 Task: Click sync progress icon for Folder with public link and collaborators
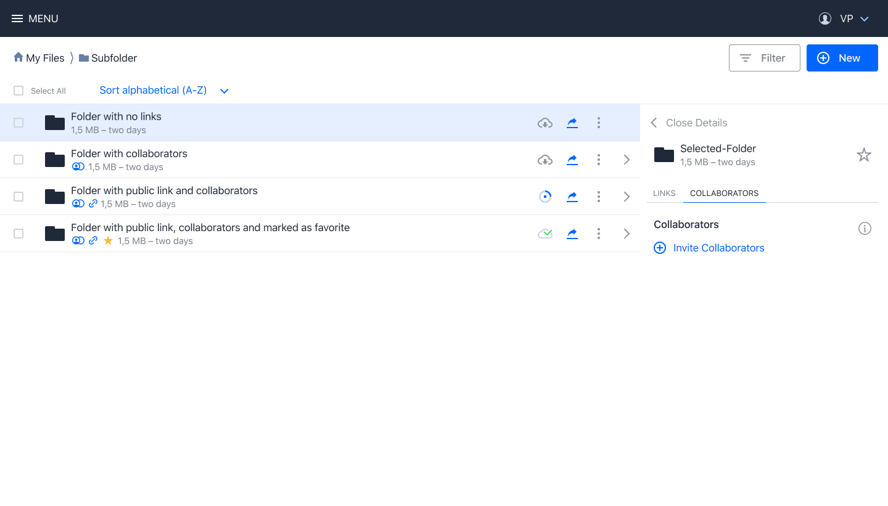click(x=545, y=197)
